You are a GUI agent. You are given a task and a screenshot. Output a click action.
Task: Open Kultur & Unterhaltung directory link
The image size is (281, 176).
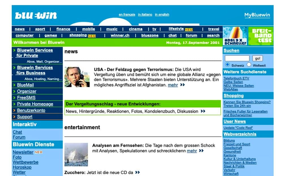(240, 159)
